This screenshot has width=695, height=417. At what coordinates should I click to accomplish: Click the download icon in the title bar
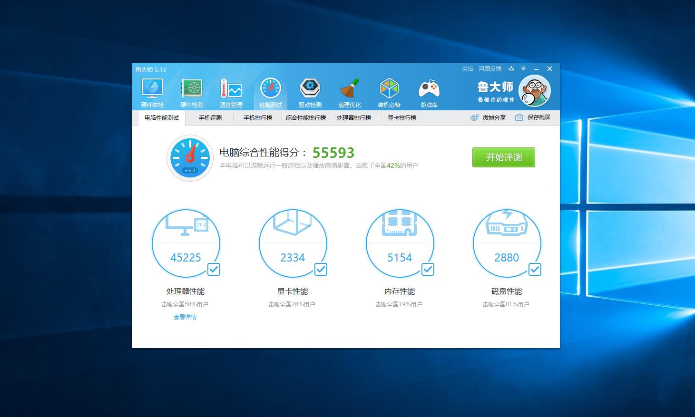click(x=511, y=68)
